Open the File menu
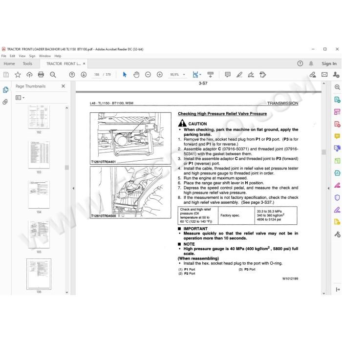Screen dimensions: 342x342 (4, 56)
